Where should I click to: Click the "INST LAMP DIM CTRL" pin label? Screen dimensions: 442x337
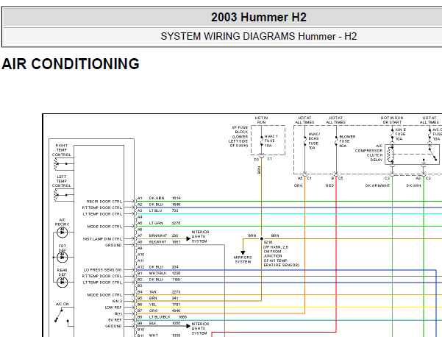102,239
